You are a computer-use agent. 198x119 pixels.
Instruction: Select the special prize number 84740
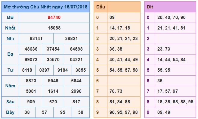coord(54,17)
